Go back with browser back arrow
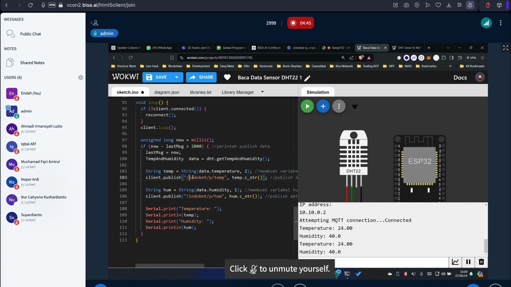This screenshot has width=511, height=287. (6, 5)
